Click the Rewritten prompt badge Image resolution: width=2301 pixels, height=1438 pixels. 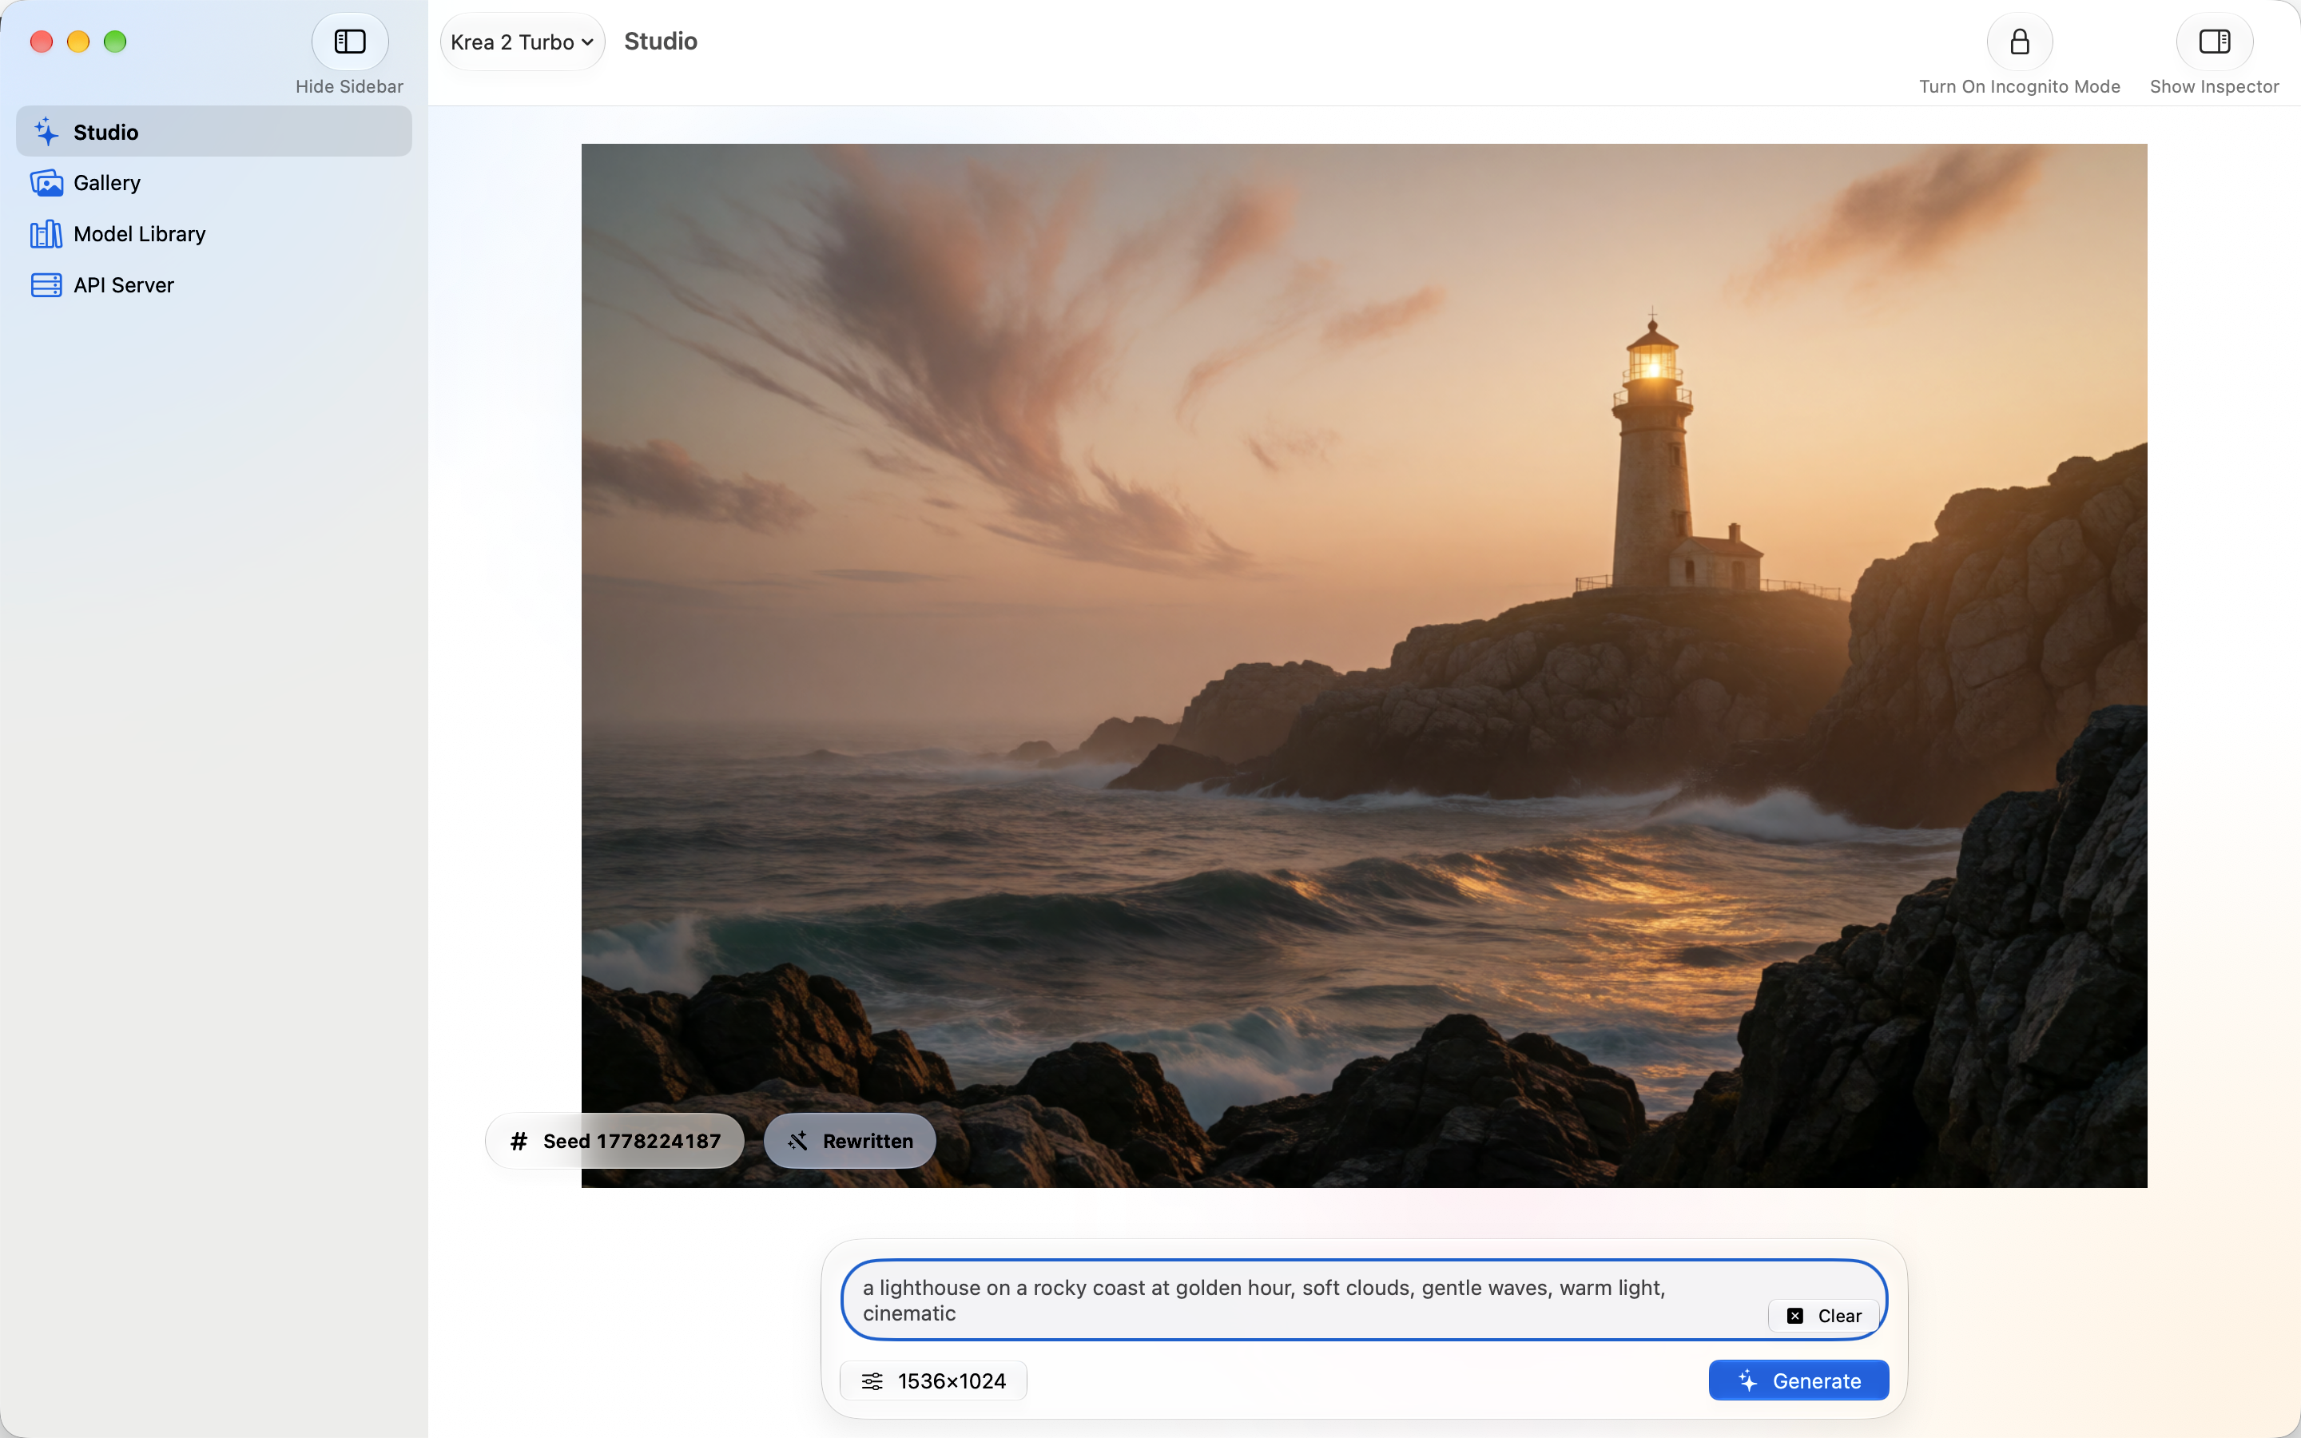[850, 1142]
